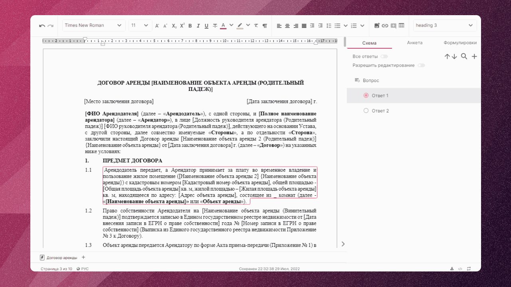Screen dimensions: 511x287
Task: Justify text alignment
Action: (304, 26)
